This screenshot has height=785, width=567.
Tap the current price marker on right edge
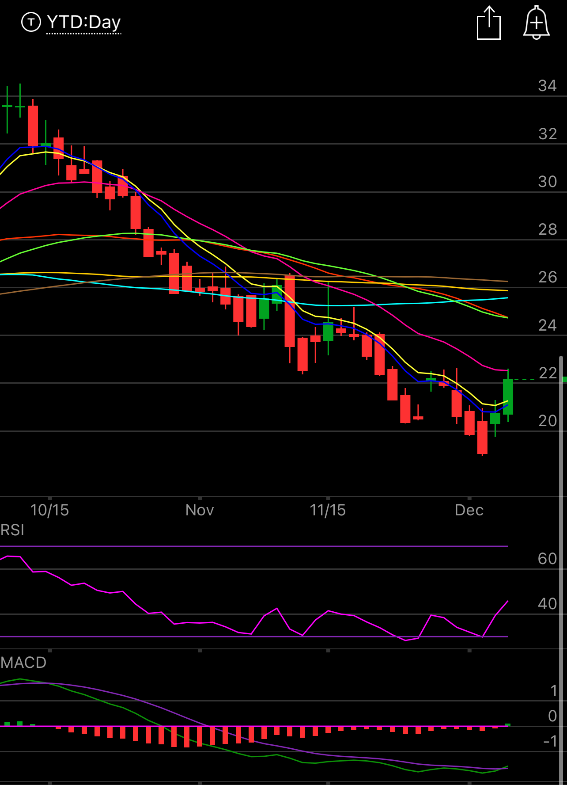[x=564, y=379]
